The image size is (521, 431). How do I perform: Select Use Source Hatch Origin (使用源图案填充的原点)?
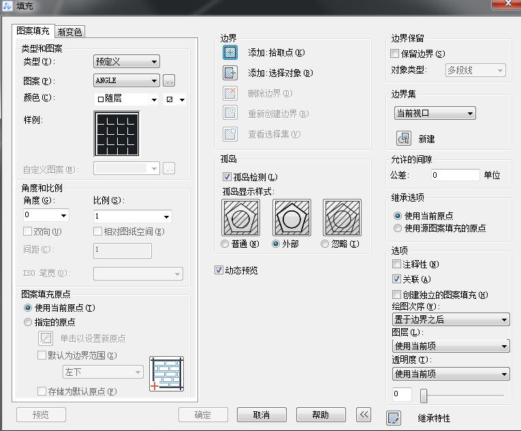tap(398, 228)
